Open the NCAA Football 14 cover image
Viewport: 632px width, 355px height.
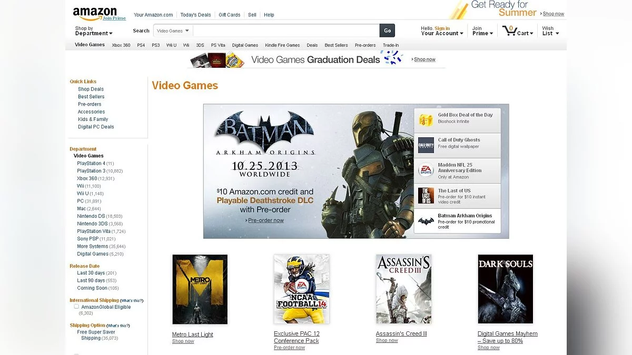302,289
